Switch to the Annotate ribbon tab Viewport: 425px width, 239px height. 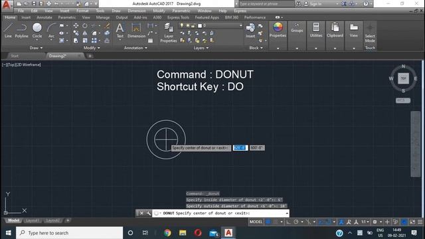44,17
